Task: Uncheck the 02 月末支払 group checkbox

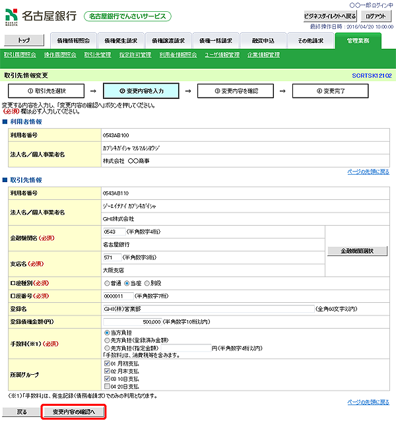Action: pyautogui.click(x=107, y=372)
